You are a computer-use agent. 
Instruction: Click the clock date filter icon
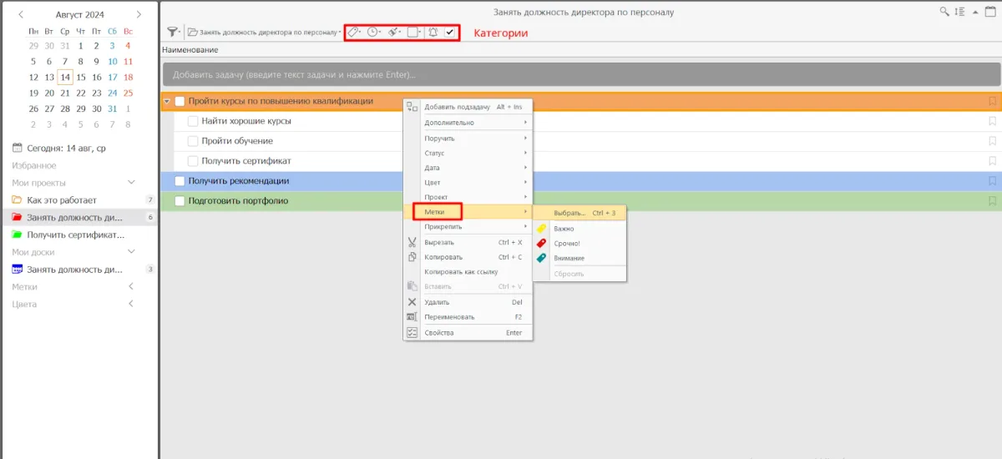tap(372, 33)
